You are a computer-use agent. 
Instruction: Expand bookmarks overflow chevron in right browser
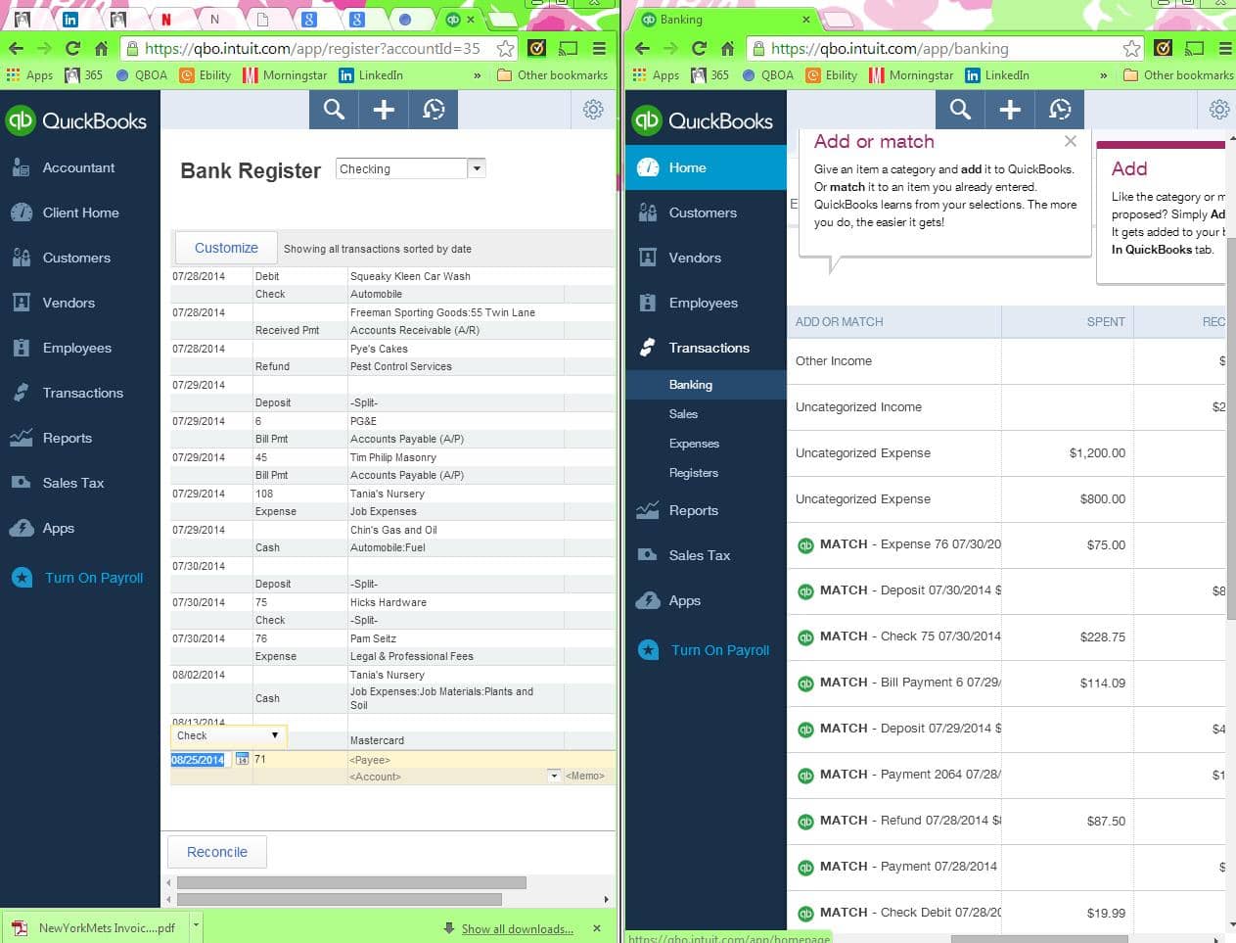(1103, 75)
